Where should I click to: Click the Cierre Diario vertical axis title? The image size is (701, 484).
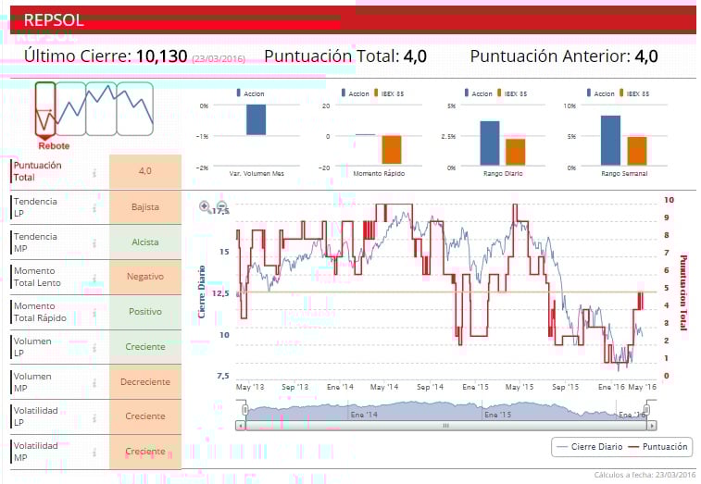coord(202,292)
